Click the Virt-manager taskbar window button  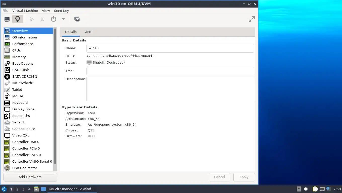[x=72, y=189]
